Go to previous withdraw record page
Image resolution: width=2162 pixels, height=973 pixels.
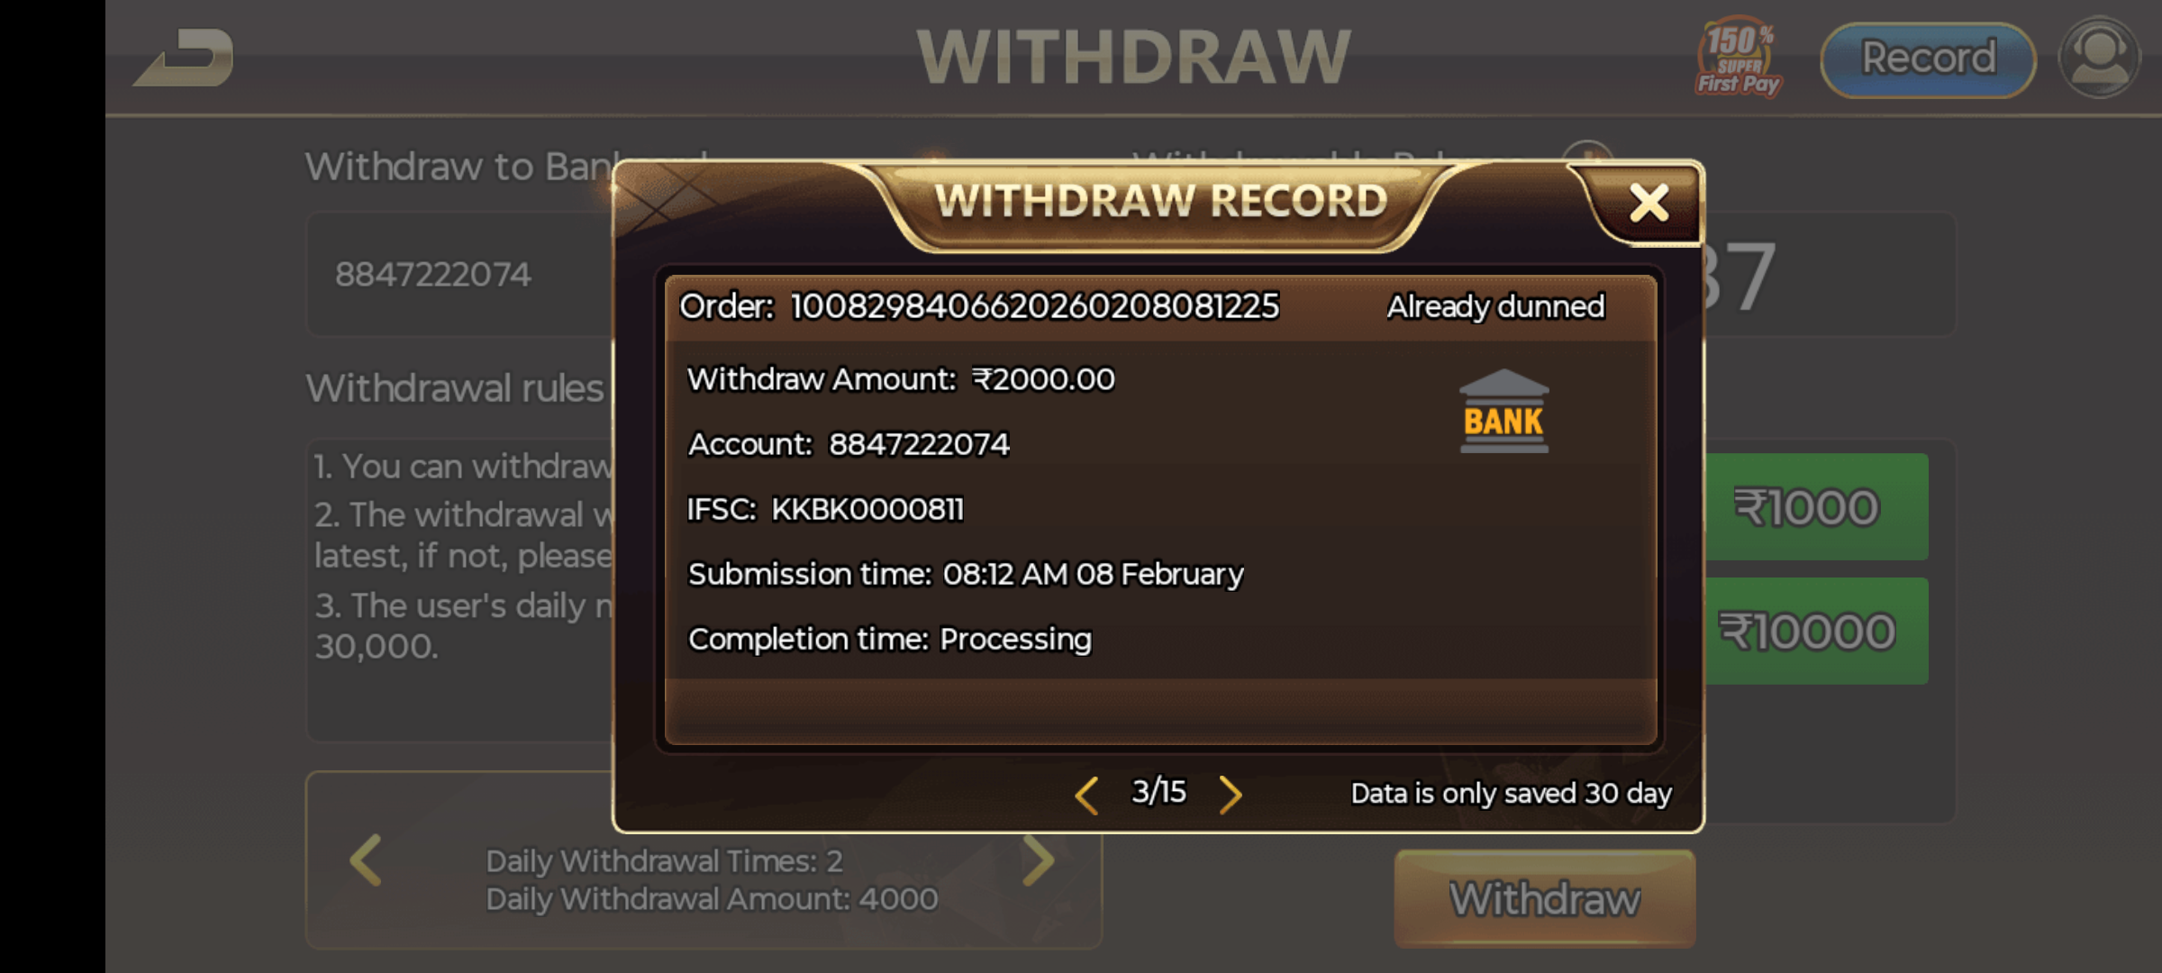click(1086, 795)
